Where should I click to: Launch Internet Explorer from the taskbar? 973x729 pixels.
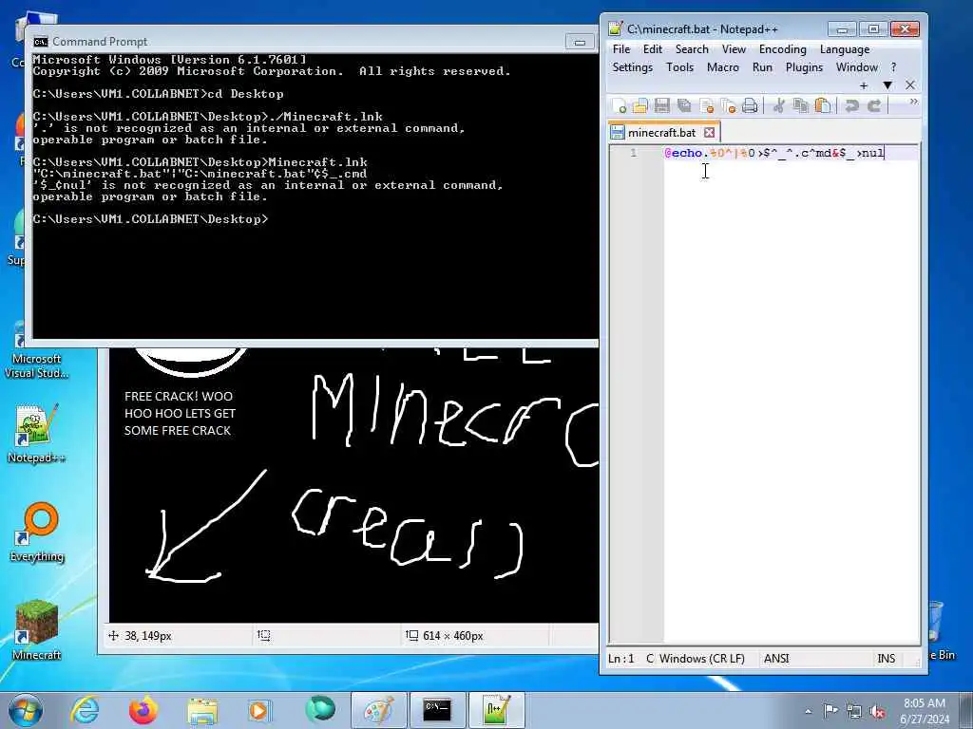point(85,710)
